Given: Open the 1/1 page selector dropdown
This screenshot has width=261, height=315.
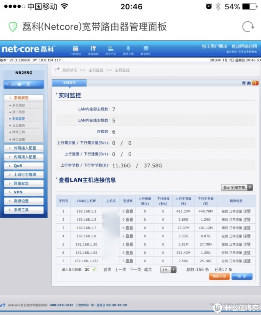Looking at the screenshot, I should pos(168,270).
